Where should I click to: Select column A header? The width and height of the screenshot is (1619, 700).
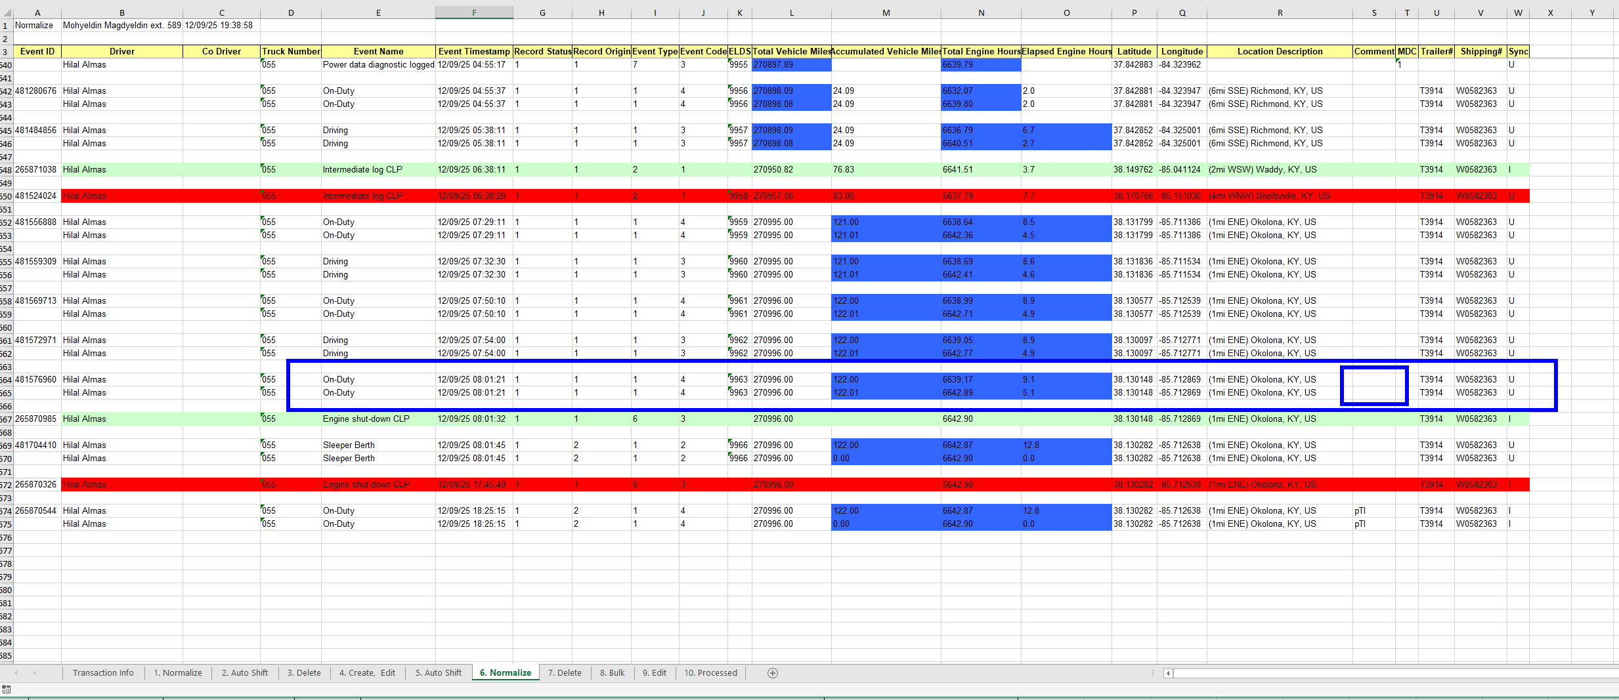click(37, 12)
